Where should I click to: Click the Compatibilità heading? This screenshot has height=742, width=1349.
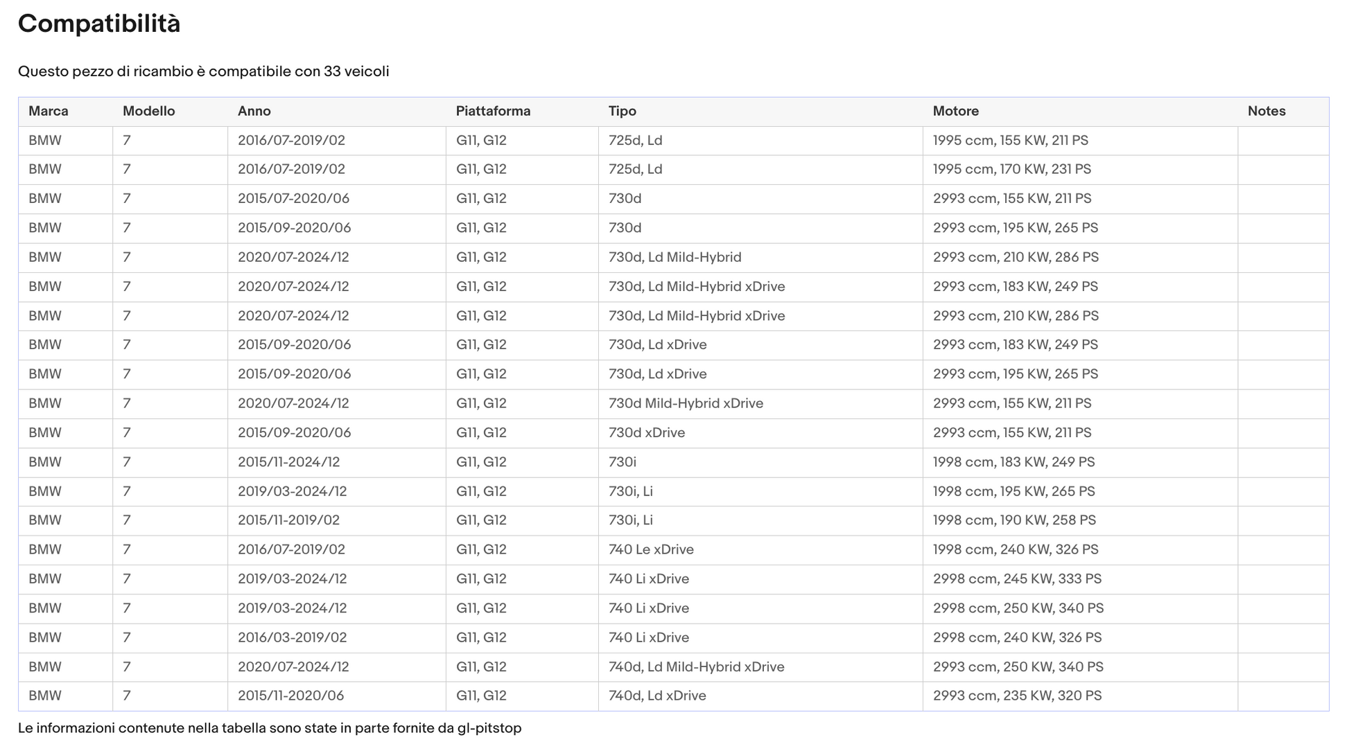99,24
